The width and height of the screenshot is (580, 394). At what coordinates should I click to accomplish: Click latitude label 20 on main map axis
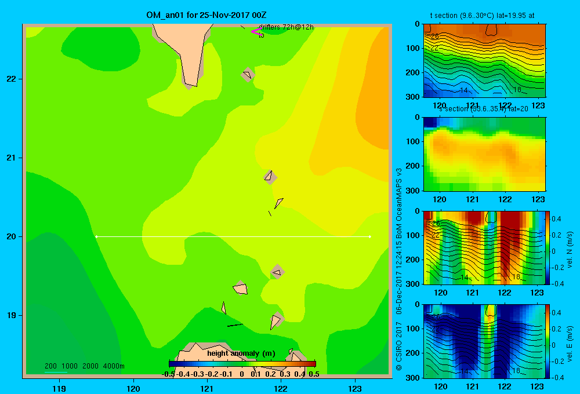coord(12,236)
